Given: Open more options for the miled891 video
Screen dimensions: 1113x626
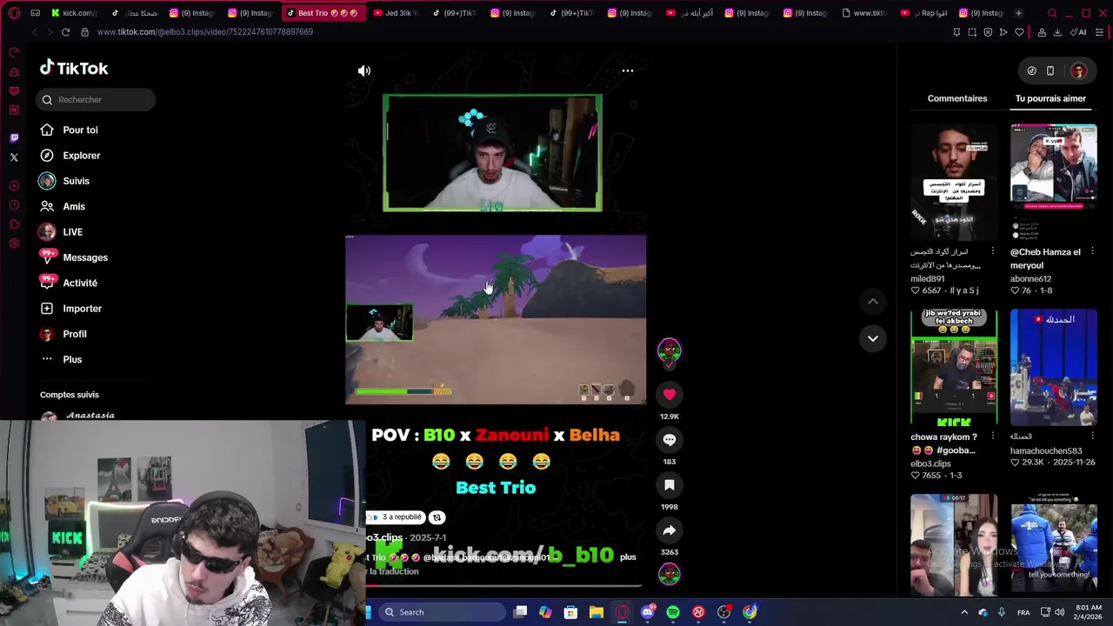Looking at the screenshot, I should (992, 251).
